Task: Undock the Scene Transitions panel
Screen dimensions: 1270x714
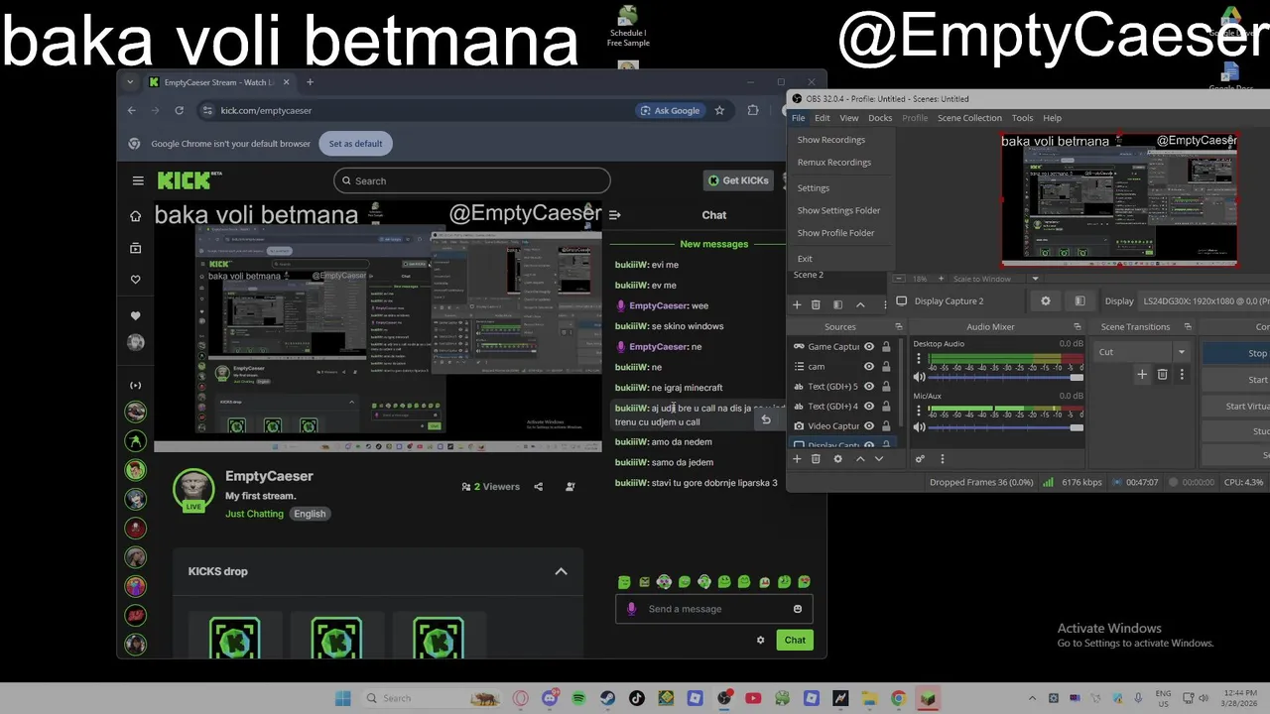Action: pyautogui.click(x=1188, y=326)
